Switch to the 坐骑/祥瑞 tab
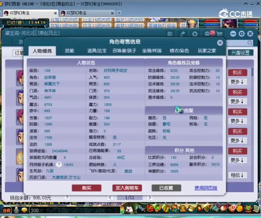The height and width of the screenshot is (218, 261). click(152, 51)
